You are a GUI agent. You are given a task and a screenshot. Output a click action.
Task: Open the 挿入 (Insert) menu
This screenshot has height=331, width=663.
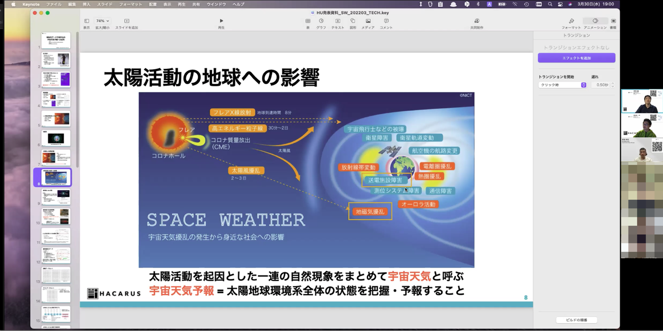[87, 4]
